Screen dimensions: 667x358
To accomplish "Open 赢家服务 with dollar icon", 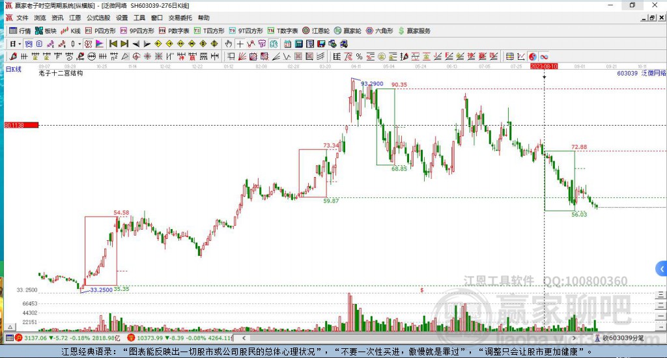I will [414, 31].
